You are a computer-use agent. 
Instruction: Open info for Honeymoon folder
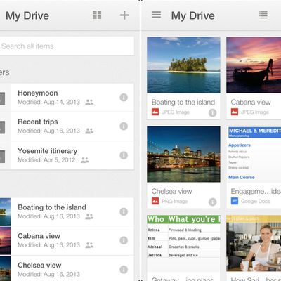(124, 98)
